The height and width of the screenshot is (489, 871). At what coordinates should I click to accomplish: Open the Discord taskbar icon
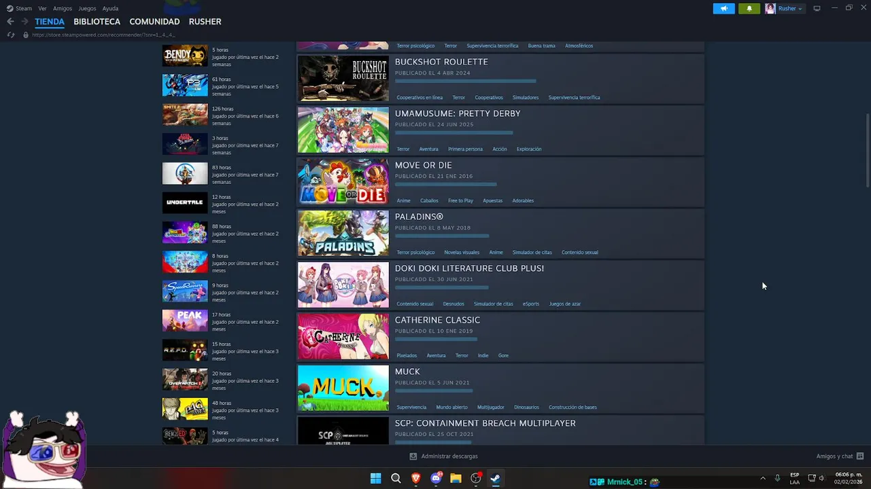[x=436, y=479]
